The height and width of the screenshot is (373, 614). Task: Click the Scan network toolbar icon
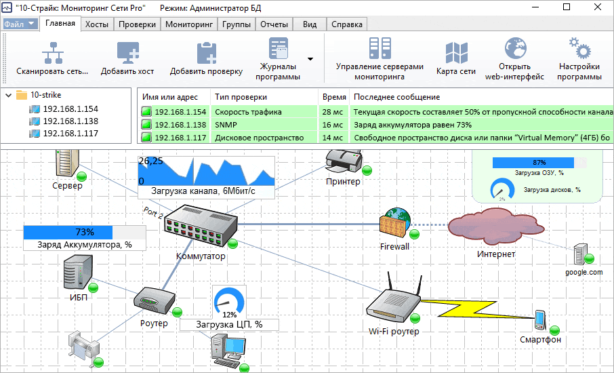pos(52,52)
